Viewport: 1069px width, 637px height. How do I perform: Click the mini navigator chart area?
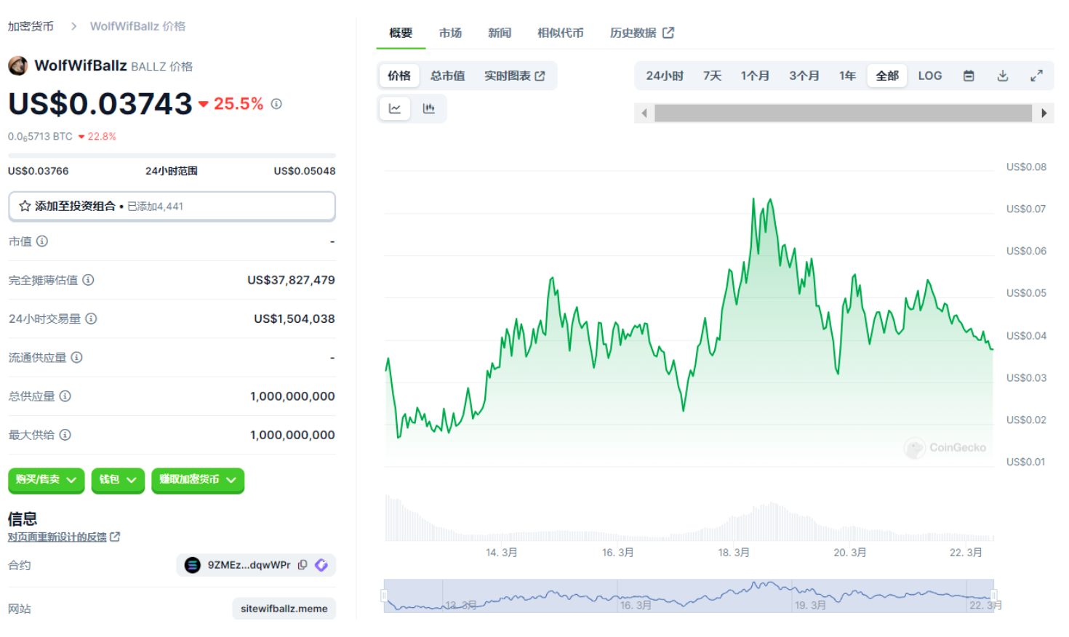(x=689, y=596)
